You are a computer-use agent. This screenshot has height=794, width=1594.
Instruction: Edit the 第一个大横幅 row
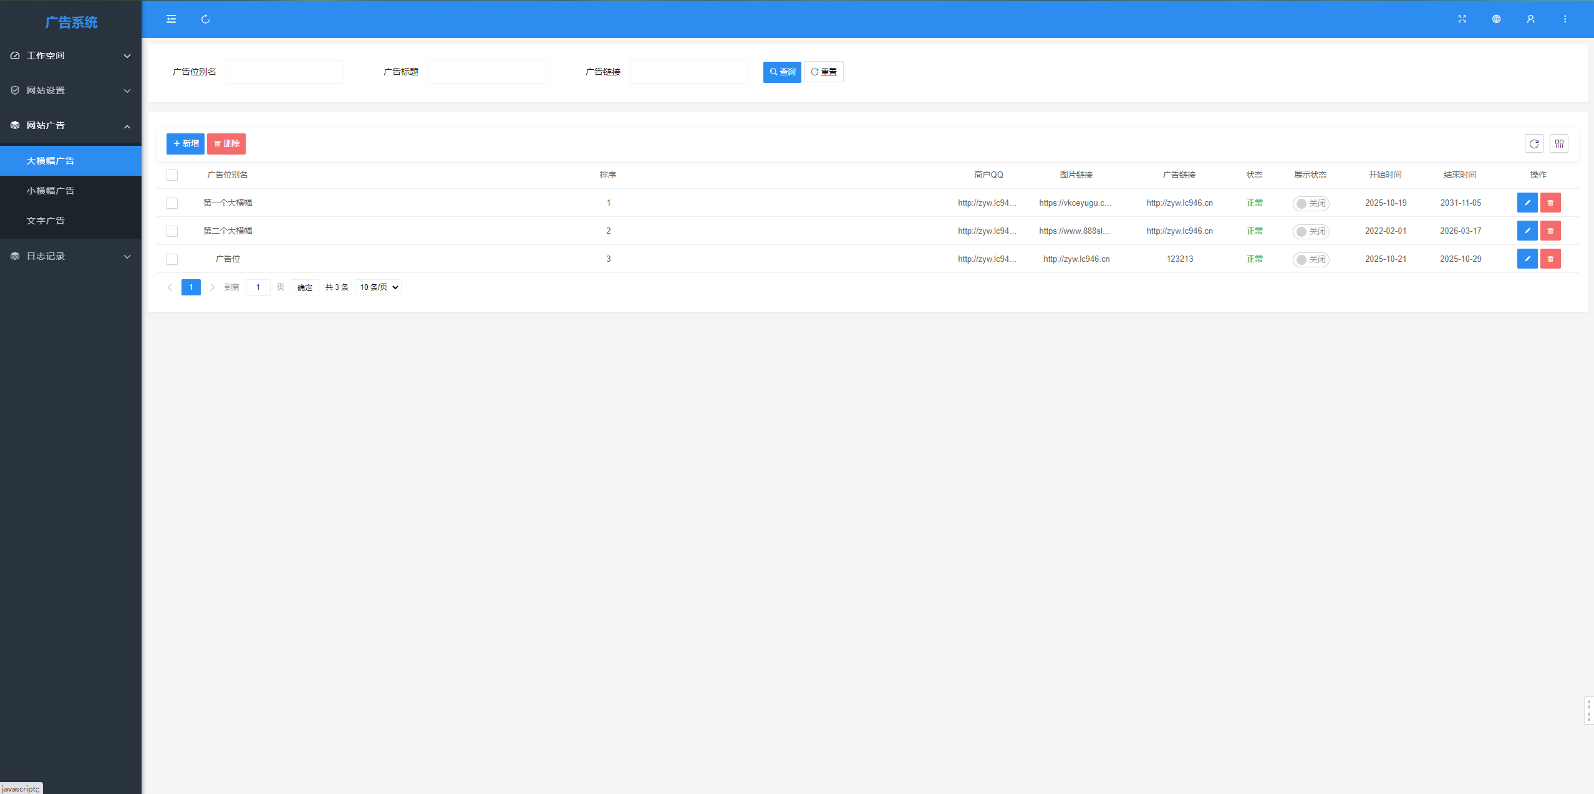point(1527,203)
